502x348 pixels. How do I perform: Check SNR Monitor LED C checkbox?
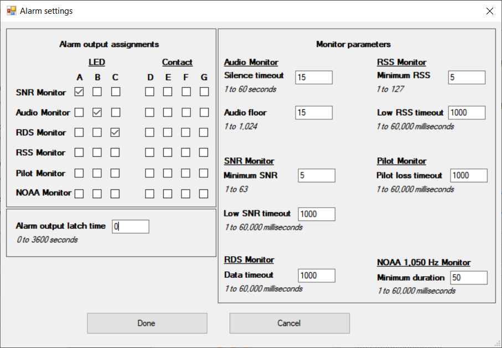[116, 92]
